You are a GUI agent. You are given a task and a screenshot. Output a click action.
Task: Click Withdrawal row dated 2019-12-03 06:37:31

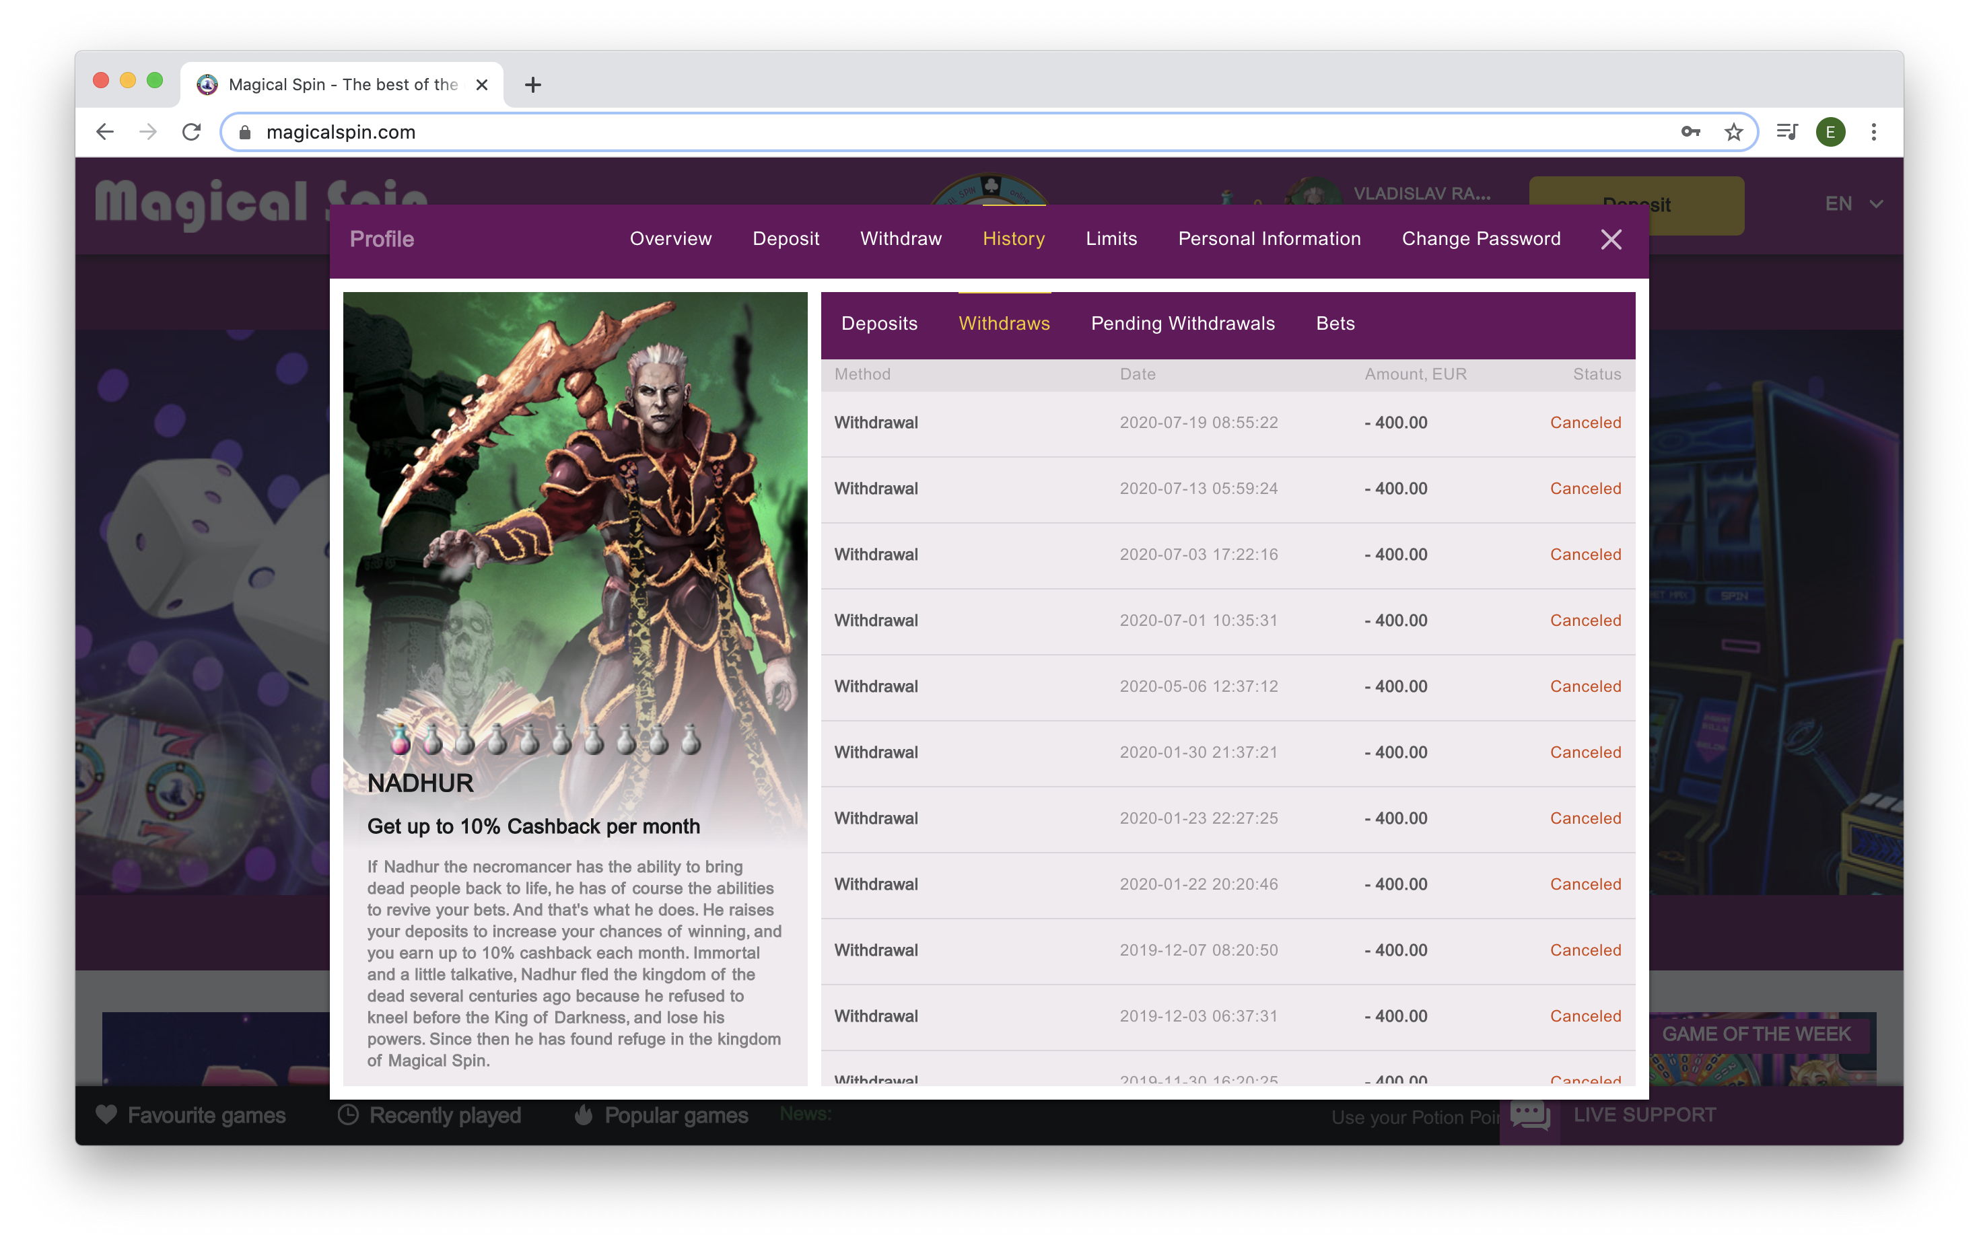(x=1227, y=1017)
